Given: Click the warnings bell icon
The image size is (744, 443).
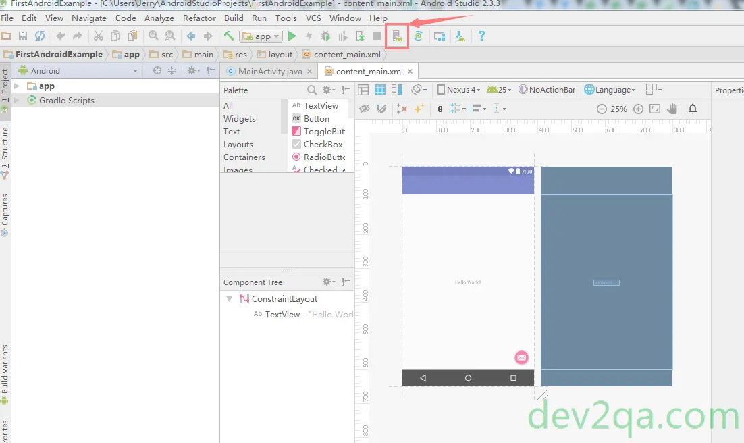Looking at the screenshot, I should click(x=693, y=109).
